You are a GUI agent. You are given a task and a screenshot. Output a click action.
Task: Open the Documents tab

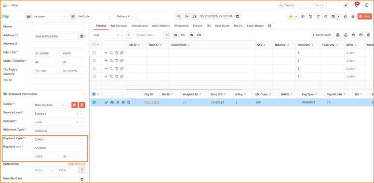pyautogui.click(x=181, y=26)
